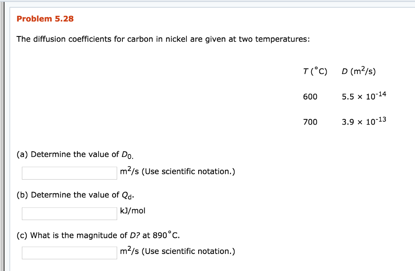The width and height of the screenshot is (415, 271).
Task: Click the answer input box for part (a)
Action: [x=69, y=173]
